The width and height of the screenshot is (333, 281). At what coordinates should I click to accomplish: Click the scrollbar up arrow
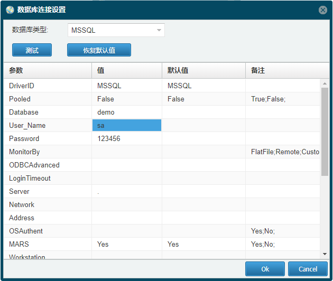325,83
